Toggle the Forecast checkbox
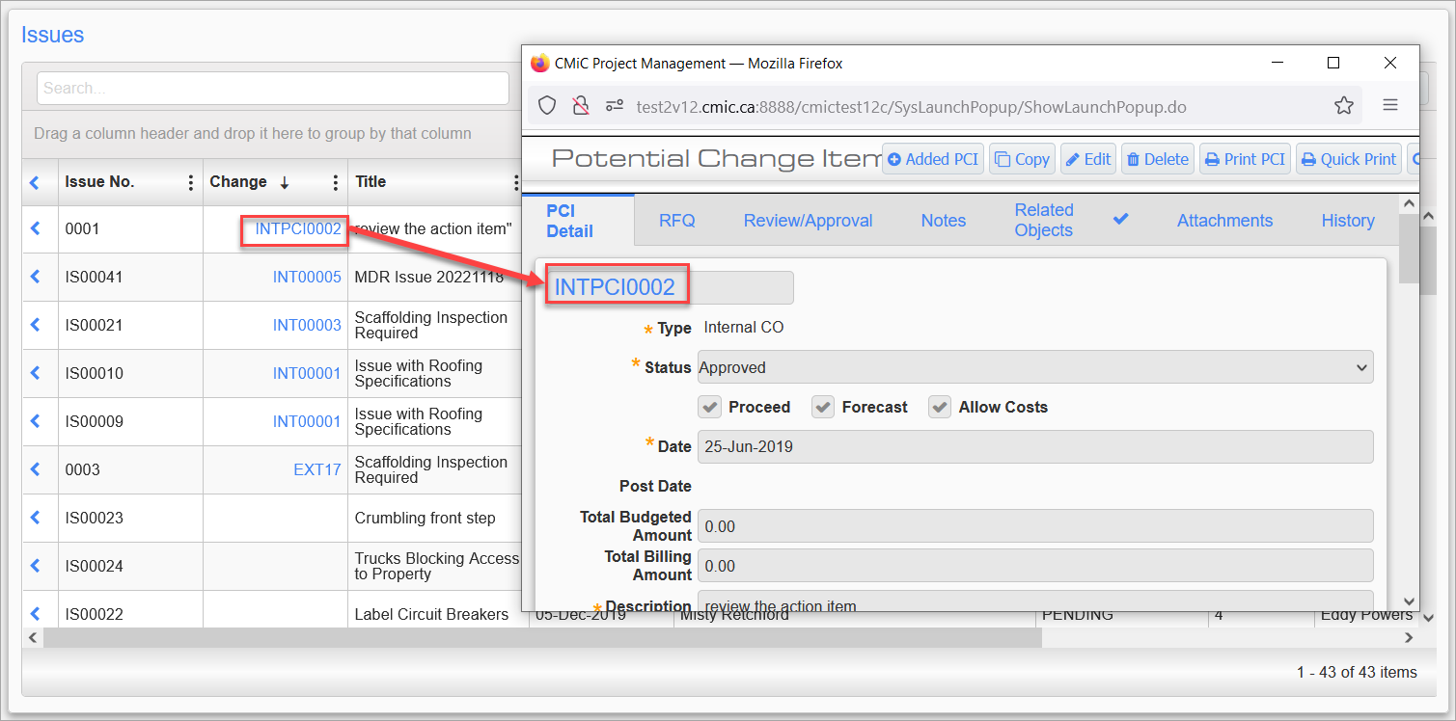This screenshot has height=721, width=1456. 823,407
